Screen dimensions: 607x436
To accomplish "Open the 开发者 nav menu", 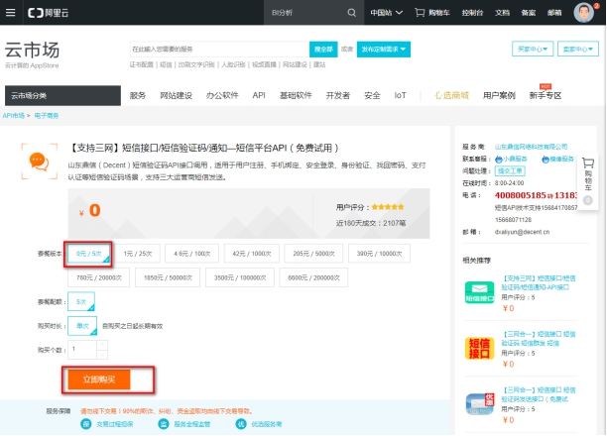I will coord(338,95).
